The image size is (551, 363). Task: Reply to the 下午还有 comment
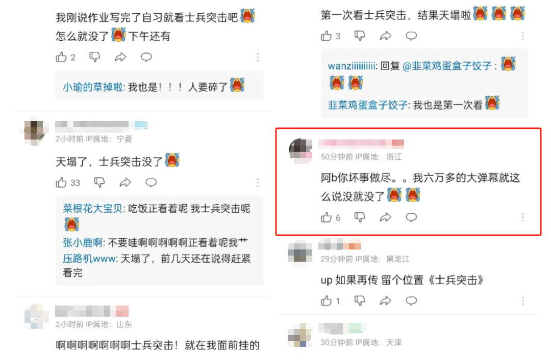pos(146,57)
